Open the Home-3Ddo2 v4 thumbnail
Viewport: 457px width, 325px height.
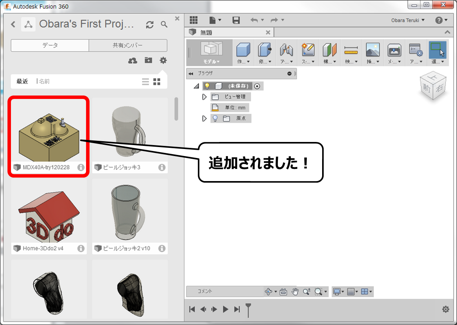coord(49,211)
